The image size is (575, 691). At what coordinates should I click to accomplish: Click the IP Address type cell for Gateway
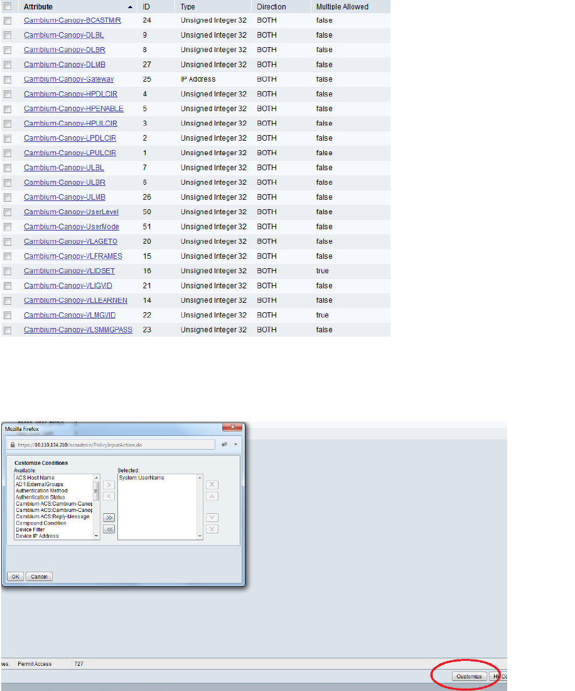click(198, 79)
